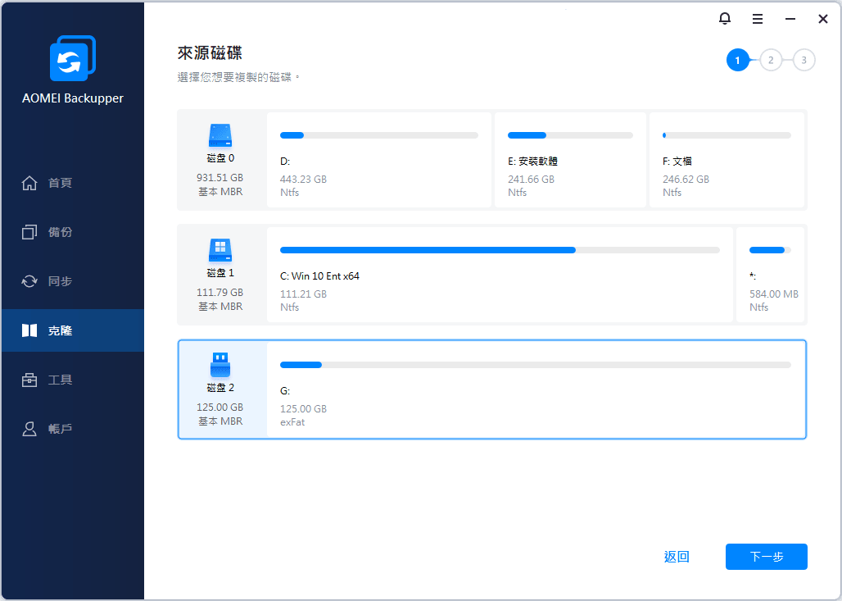Click the 111.21 GB size text
Image resolution: width=842 pixels, height=601 pixels.
pos(303,294)
